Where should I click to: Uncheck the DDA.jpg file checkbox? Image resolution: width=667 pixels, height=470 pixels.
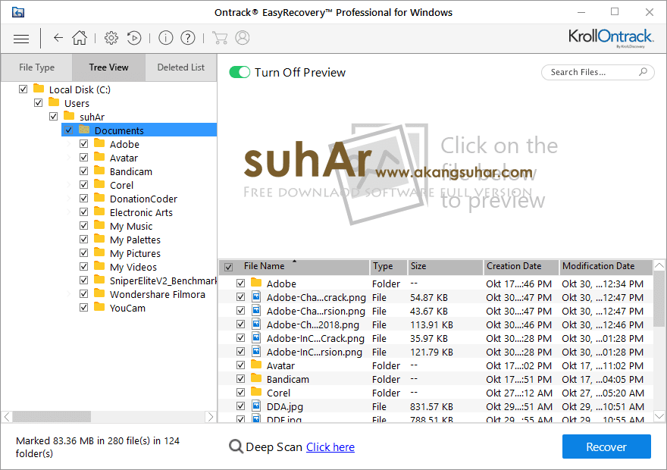pos(241,406)
